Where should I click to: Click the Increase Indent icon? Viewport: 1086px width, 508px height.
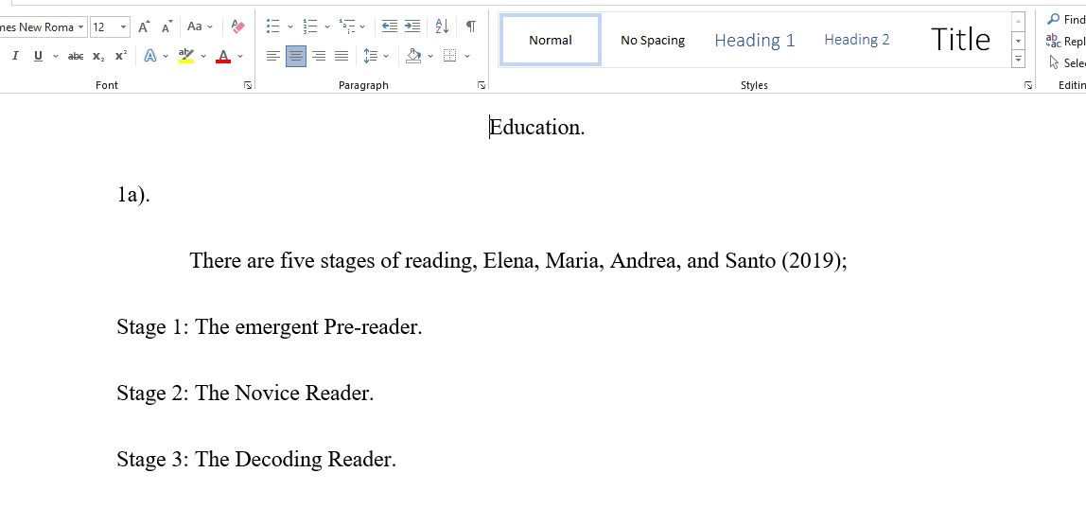click(412, 27)
